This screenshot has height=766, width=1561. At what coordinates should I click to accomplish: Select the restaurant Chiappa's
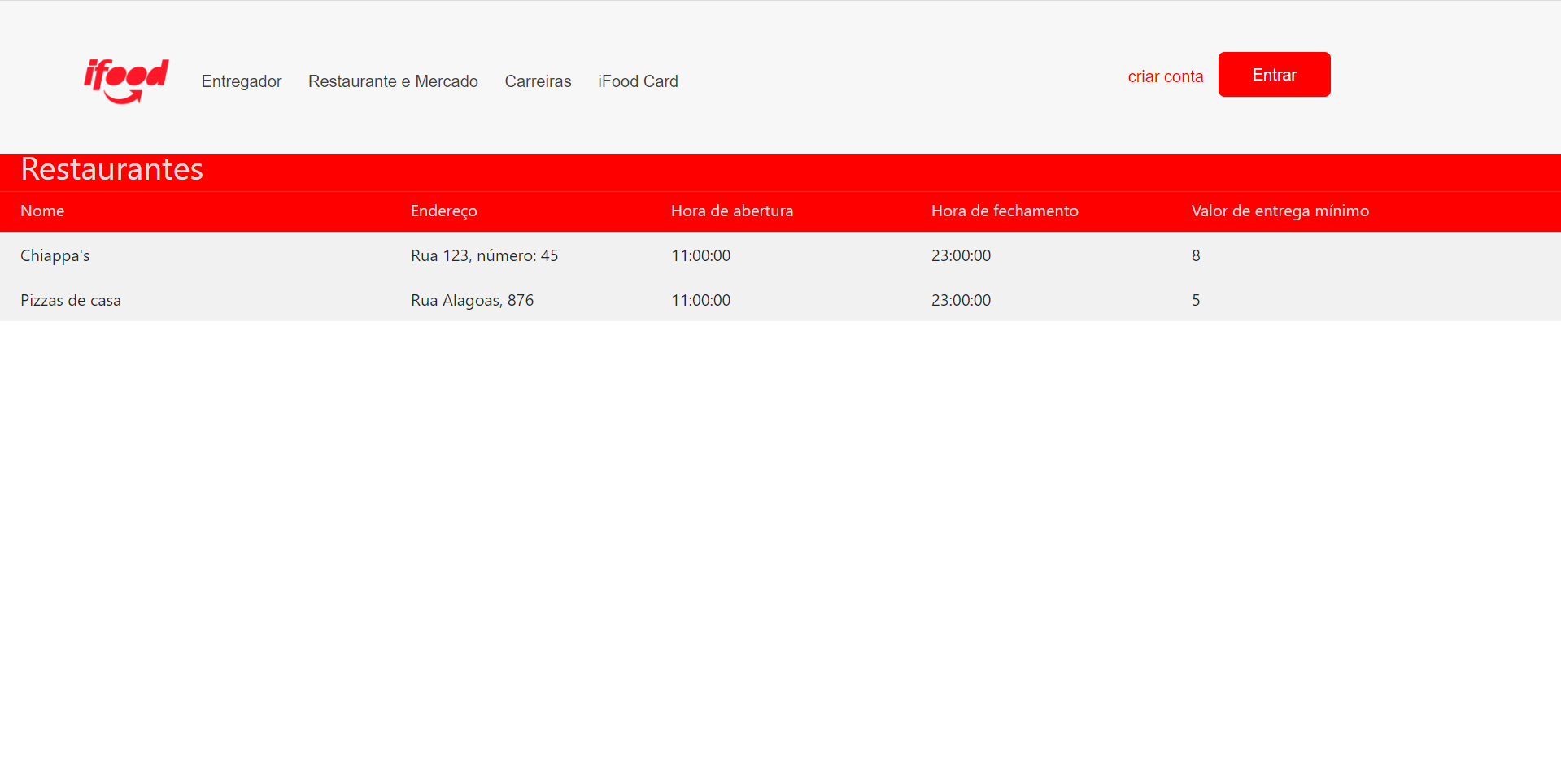tap(55, 255)
